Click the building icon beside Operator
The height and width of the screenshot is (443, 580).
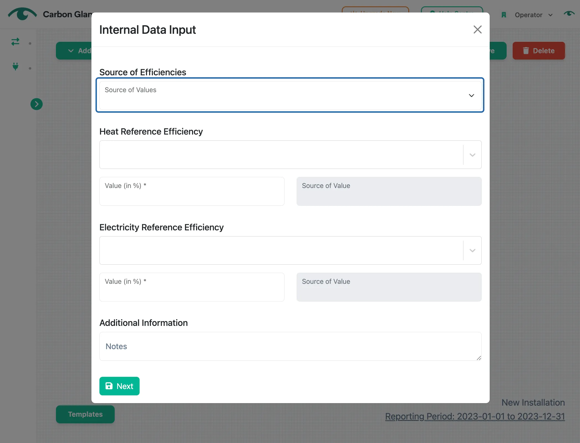504,15
